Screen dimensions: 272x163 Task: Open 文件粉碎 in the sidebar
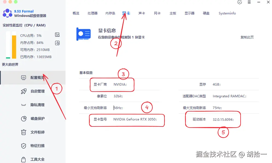click(x=33, y=132)
